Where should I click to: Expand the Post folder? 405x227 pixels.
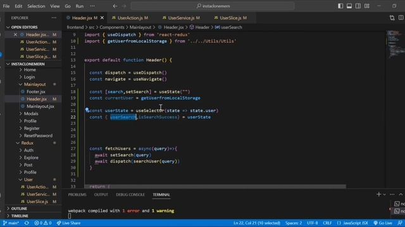coord(28,165)
